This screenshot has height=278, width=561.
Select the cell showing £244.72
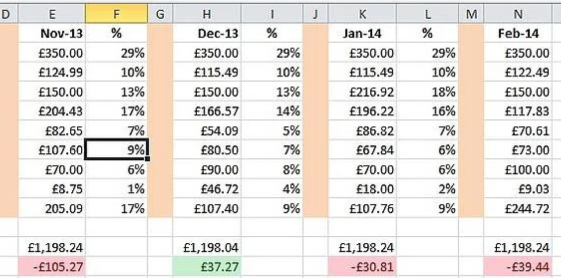click(x=518, y=208)
